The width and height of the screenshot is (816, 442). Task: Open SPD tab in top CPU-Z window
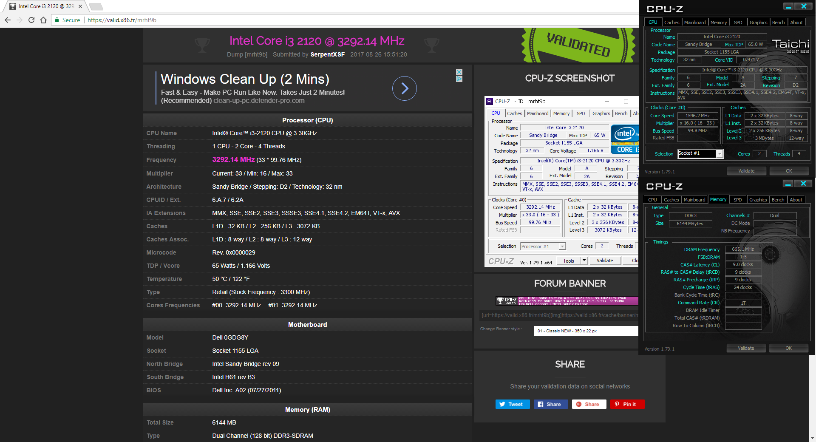coord(738,23)
